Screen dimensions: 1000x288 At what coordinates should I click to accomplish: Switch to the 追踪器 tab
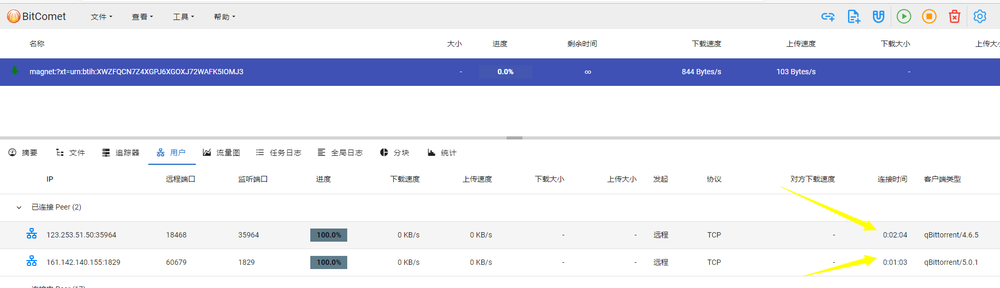[121, 153]
